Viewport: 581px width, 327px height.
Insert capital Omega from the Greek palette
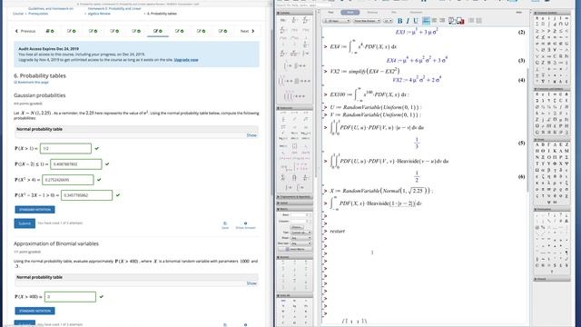537,170
